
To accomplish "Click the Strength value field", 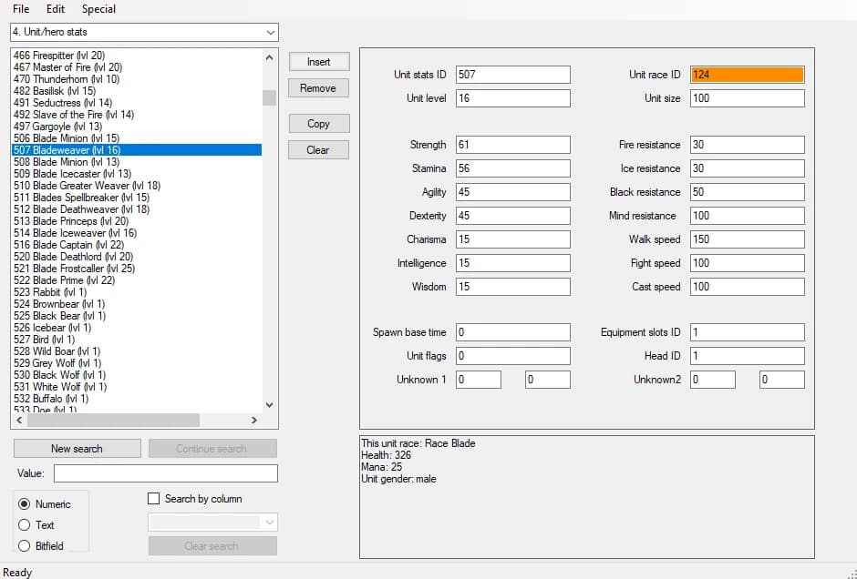I will (x=513, y=145).
